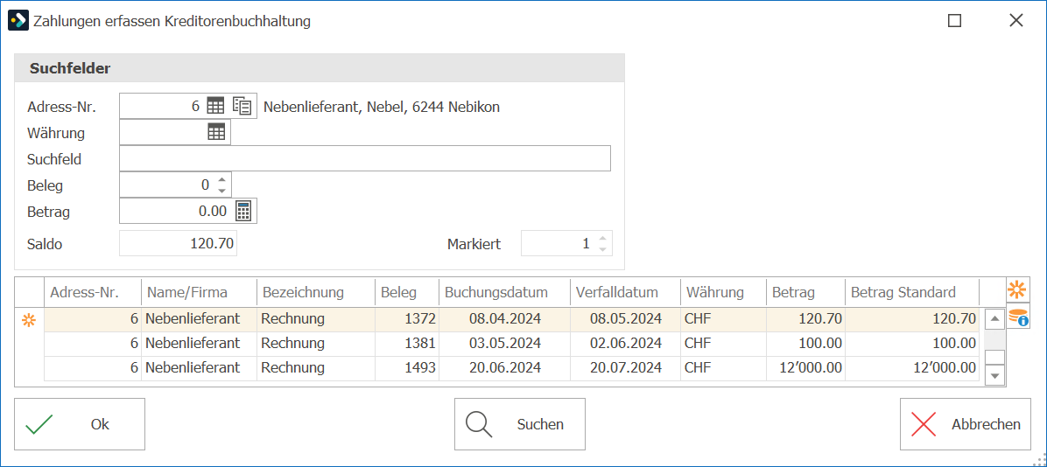
Task: Click Verfalldatum 20.07.2024 cell
Action: coord(626,367)
